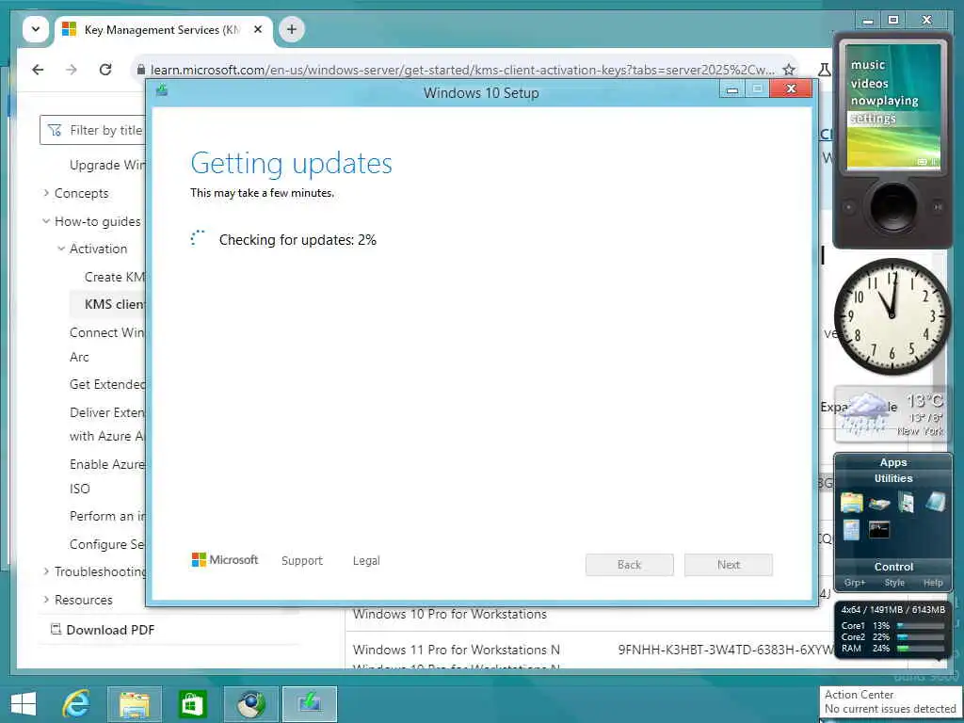Viewport: 964px width, 723px height.
Task: Click the browser forward arrow
Action: (72, 70)
